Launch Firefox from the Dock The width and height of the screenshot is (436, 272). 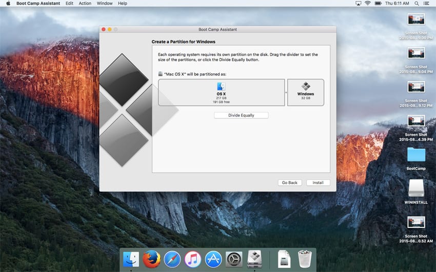tap(151, 259)
